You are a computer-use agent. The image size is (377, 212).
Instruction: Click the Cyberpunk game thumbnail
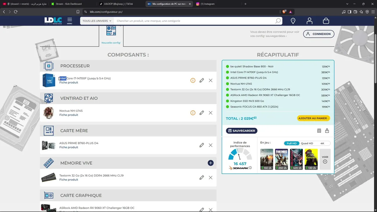[311, 159]
